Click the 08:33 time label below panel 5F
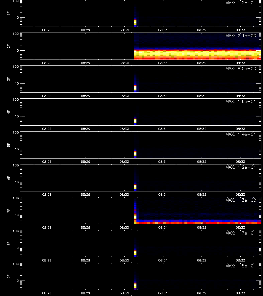This screenshot has height=296, width=263. coord(240,161)
